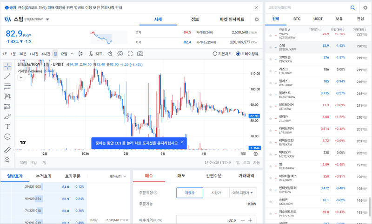Close the notice banner
Screen dimensions: 372x224
click(256, 8)
